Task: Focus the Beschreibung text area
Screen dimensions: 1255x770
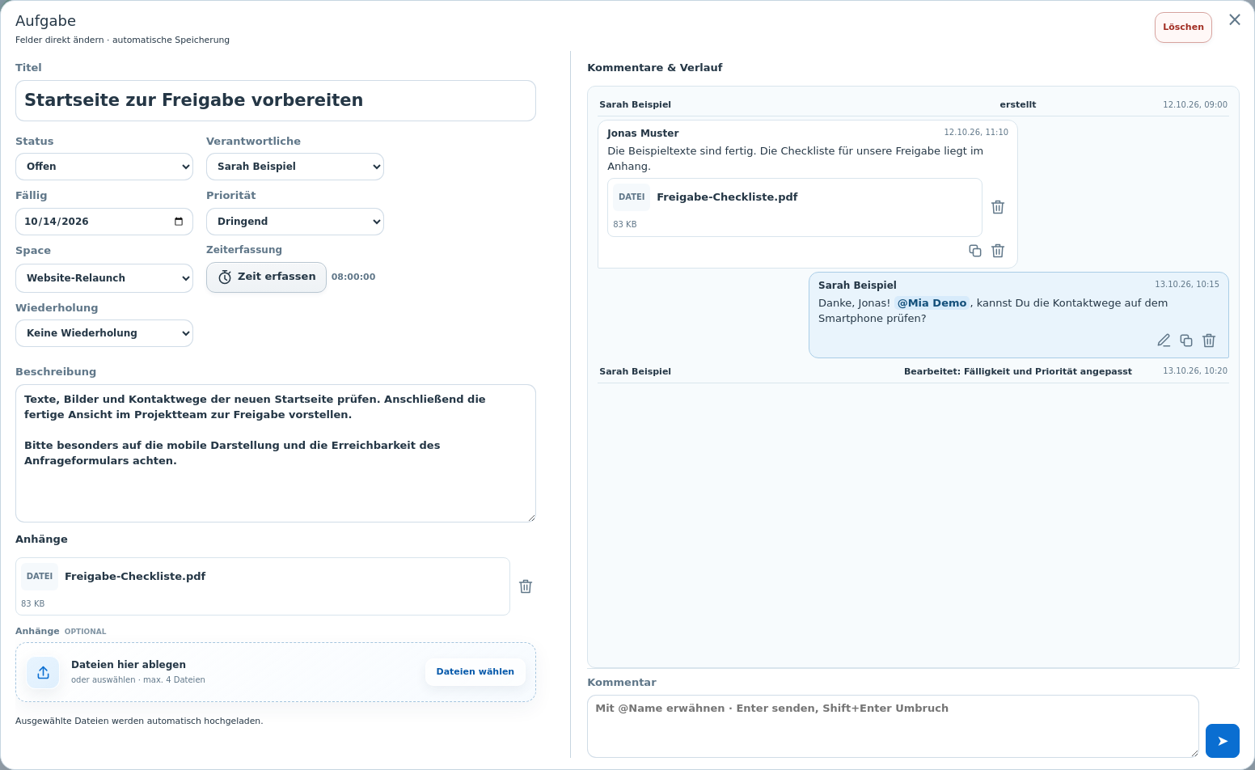Action: [x=276, y=453]
